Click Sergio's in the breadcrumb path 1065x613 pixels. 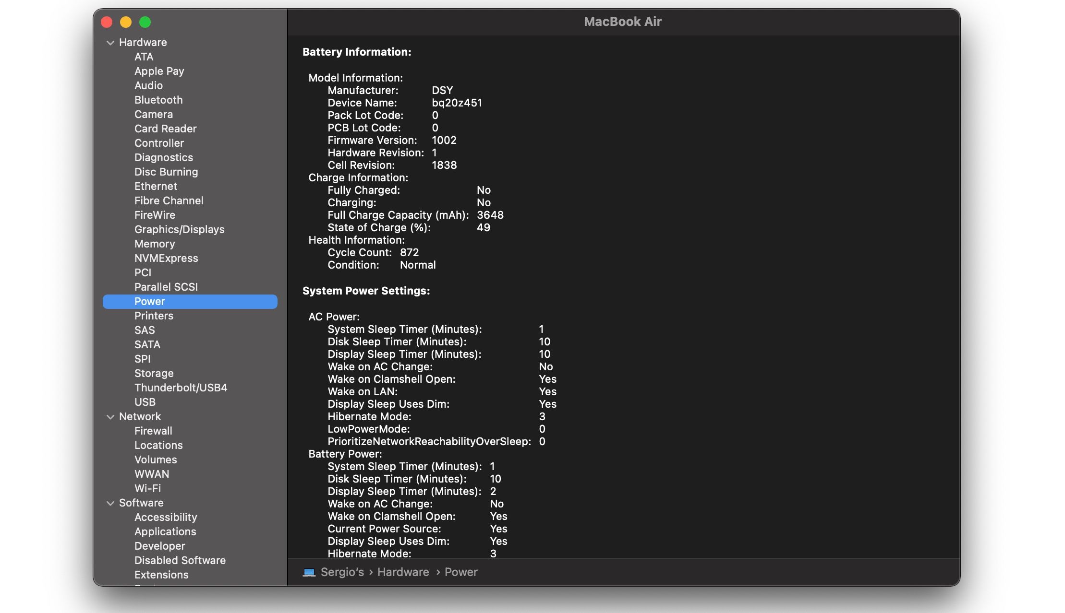click(x=342, y=572)
